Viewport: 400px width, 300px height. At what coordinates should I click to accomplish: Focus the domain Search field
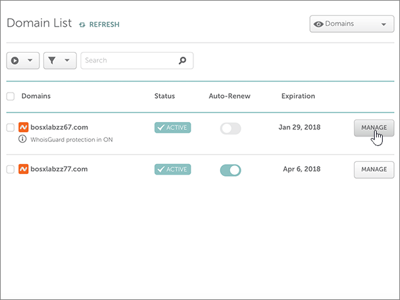130,61
